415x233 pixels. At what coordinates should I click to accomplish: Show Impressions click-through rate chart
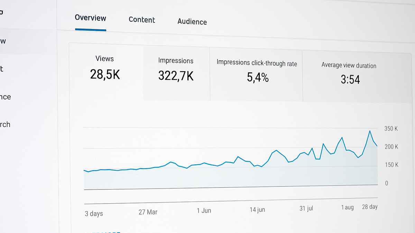click(x=257, y=72)
